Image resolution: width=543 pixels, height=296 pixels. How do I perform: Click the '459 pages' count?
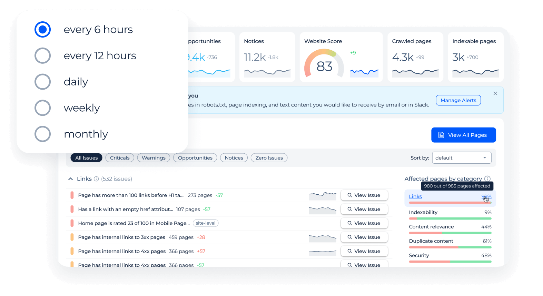(x=181, y=237)
